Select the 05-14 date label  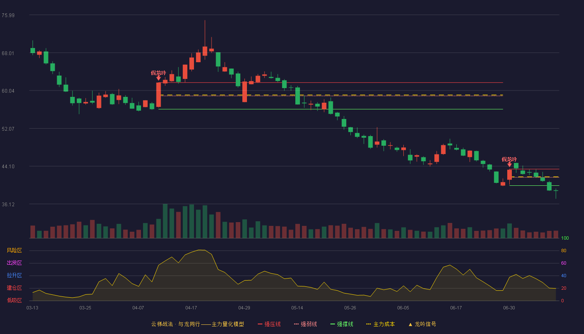pyautogui.click(x=297, y=308)
